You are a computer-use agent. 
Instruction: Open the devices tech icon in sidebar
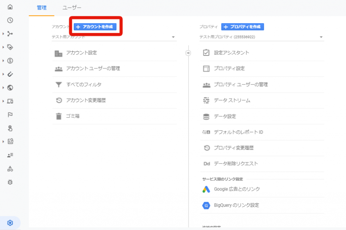pyautogui.click(x=10, y=101)
